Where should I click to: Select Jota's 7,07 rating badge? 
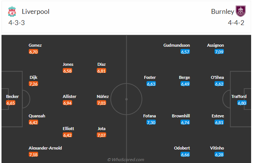pos(102,135)
